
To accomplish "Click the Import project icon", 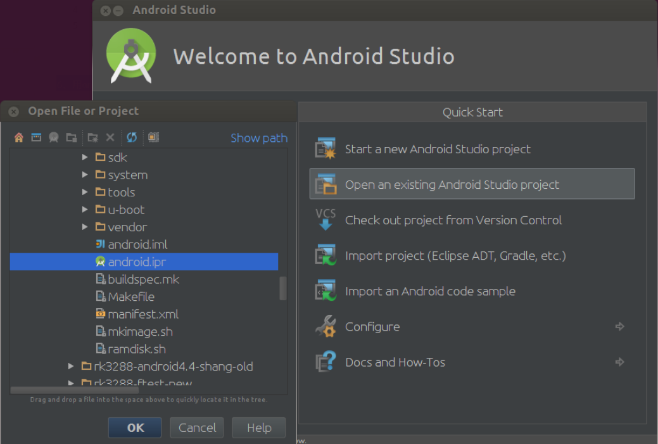I will point(326,255).
